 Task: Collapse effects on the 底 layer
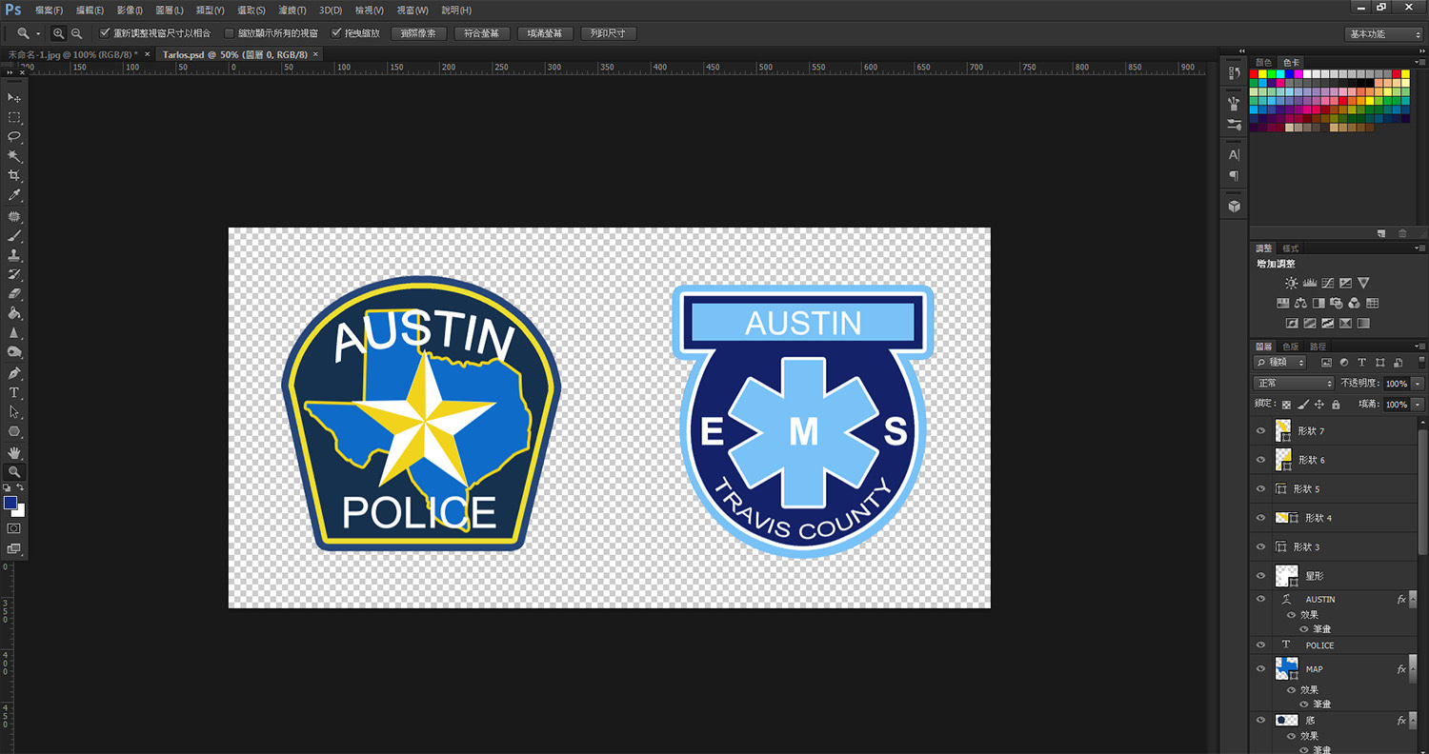1414,721
